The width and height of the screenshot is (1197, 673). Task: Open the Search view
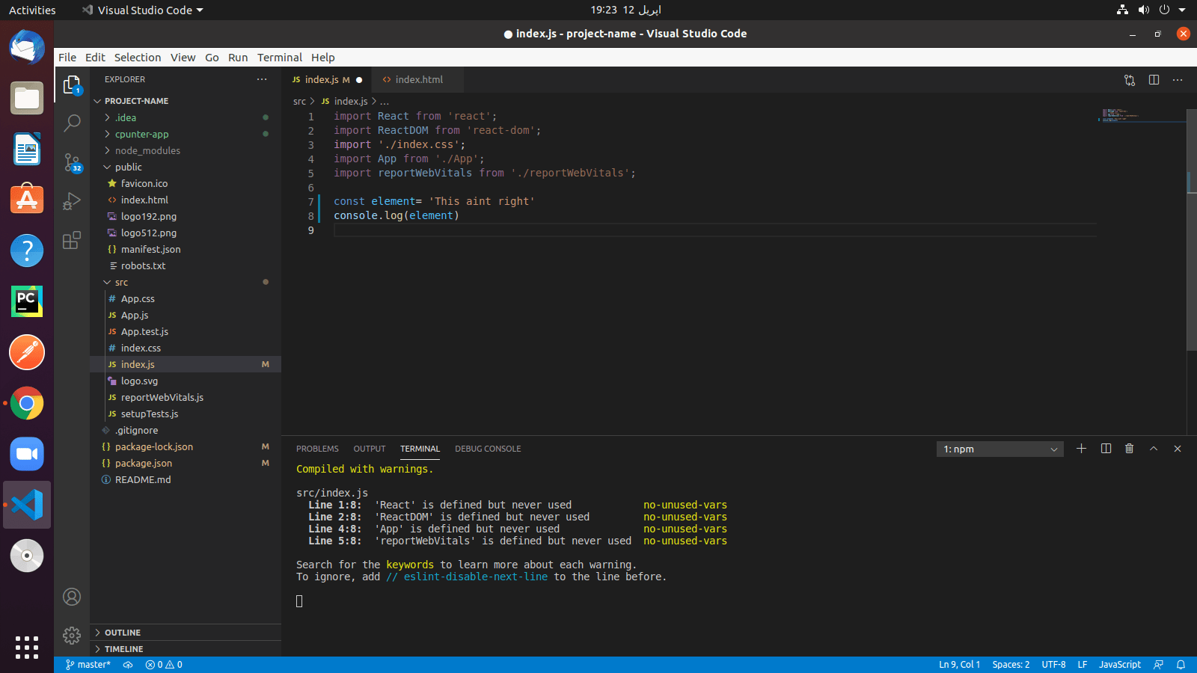[72, 123]
